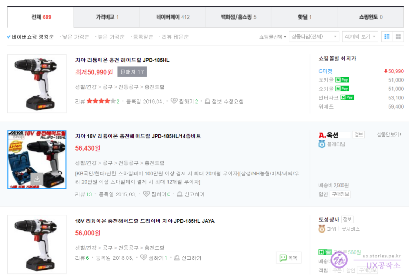Expand the 상품타입(전체) dropdown
The height and width of the screenshot is (277, 409).
pos(314,37)
